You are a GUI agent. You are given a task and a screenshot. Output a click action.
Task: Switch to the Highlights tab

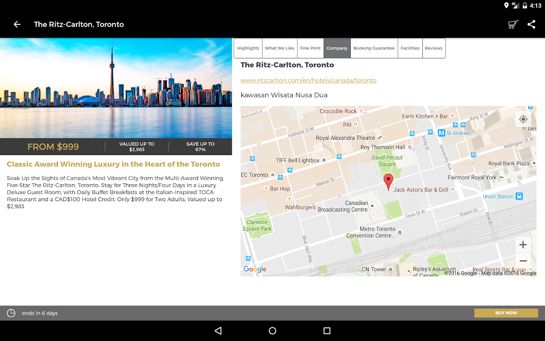[x=248, y=48]
